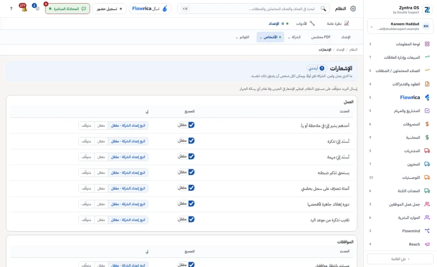Image resolution: width=437 pixels, height=267 pixels.
Task: Open the Logistics (اللوجستيات) truck icon
Action: pos(427,178)
